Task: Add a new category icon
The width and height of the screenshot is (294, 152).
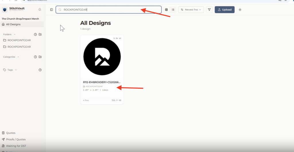Action: 40,57
